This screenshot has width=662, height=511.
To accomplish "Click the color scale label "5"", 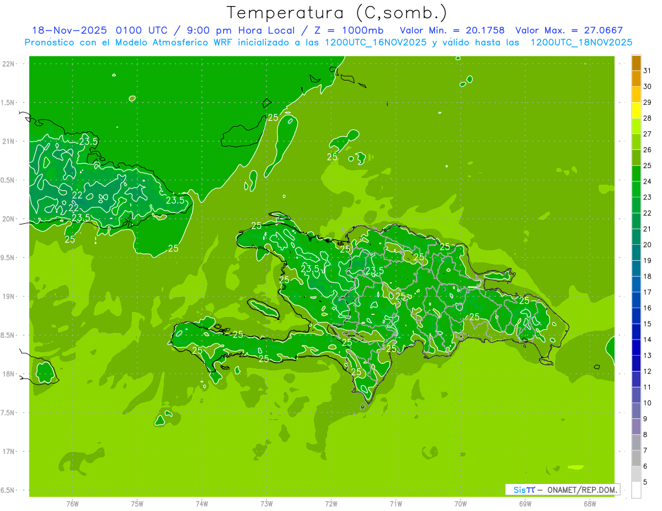I will pyautogui.click(x=645, y=482).
